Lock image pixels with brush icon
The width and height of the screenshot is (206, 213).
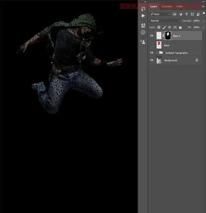(x=164, y=27)
